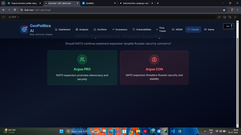Click the browser Back arrow
Viewport: 241px width, 135px height.
point(4,10)
